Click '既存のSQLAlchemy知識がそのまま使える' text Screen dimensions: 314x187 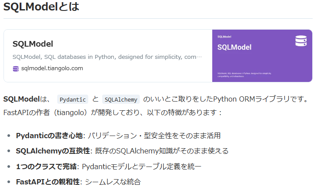[162, 151]
